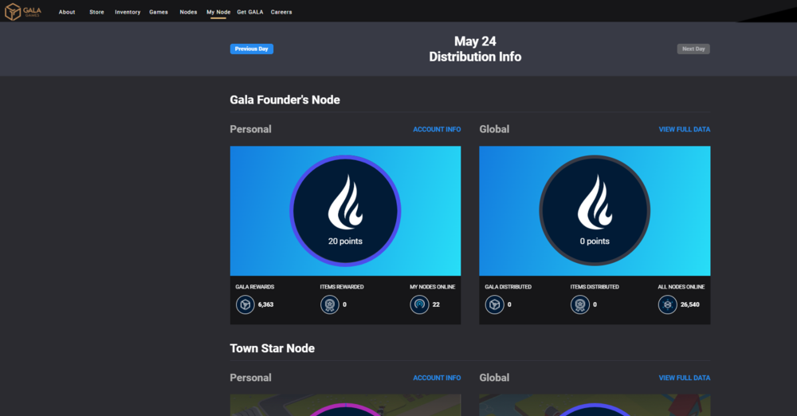Viewport: 797px width, 416px height.
Task: Click the Next Day button
Action: [693, 49]
